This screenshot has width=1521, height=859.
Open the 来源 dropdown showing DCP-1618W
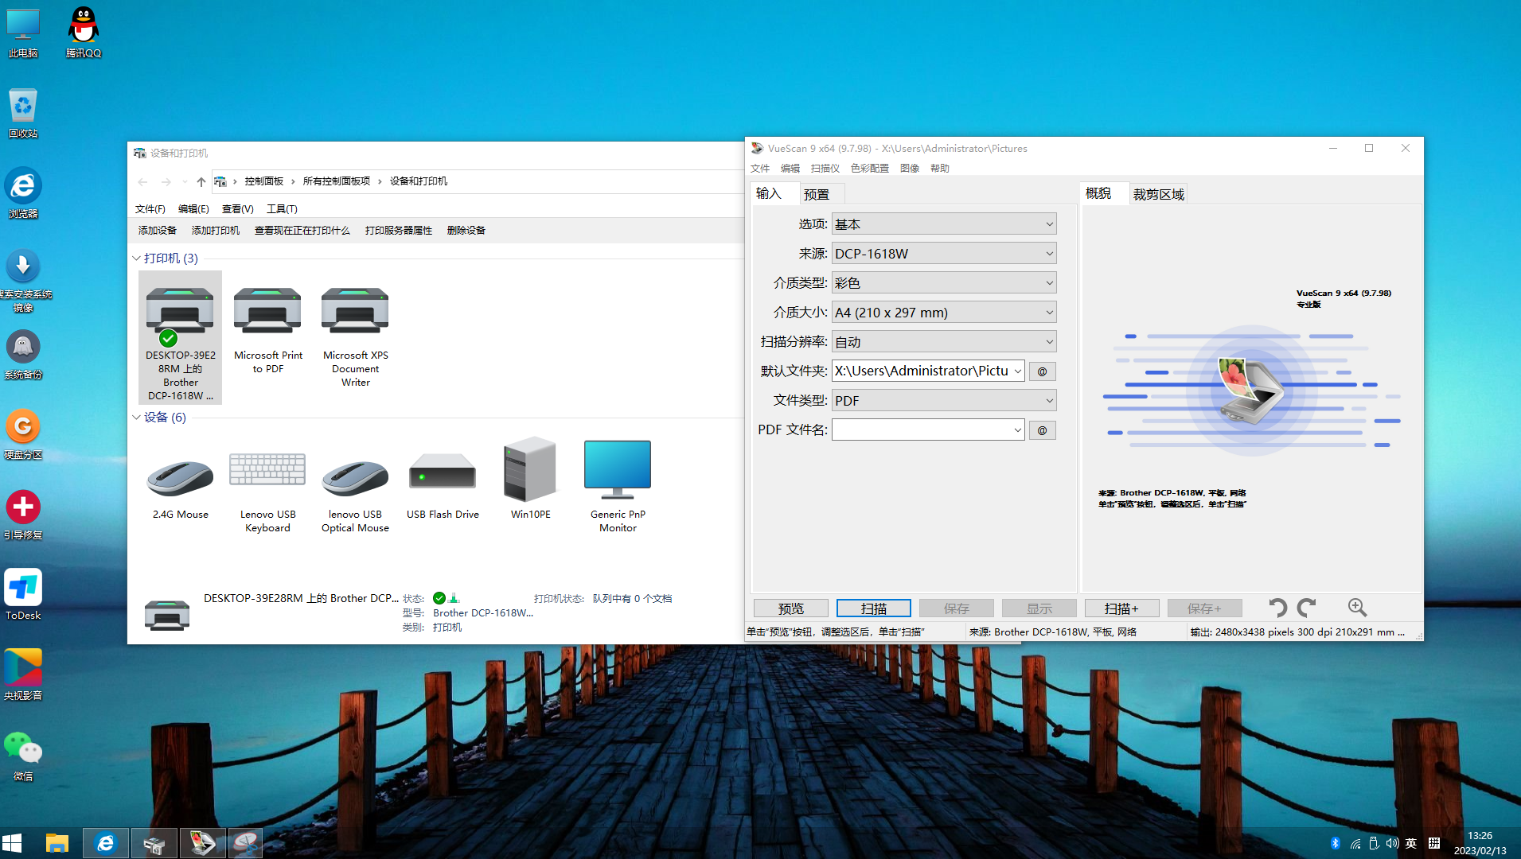point(944,254)
